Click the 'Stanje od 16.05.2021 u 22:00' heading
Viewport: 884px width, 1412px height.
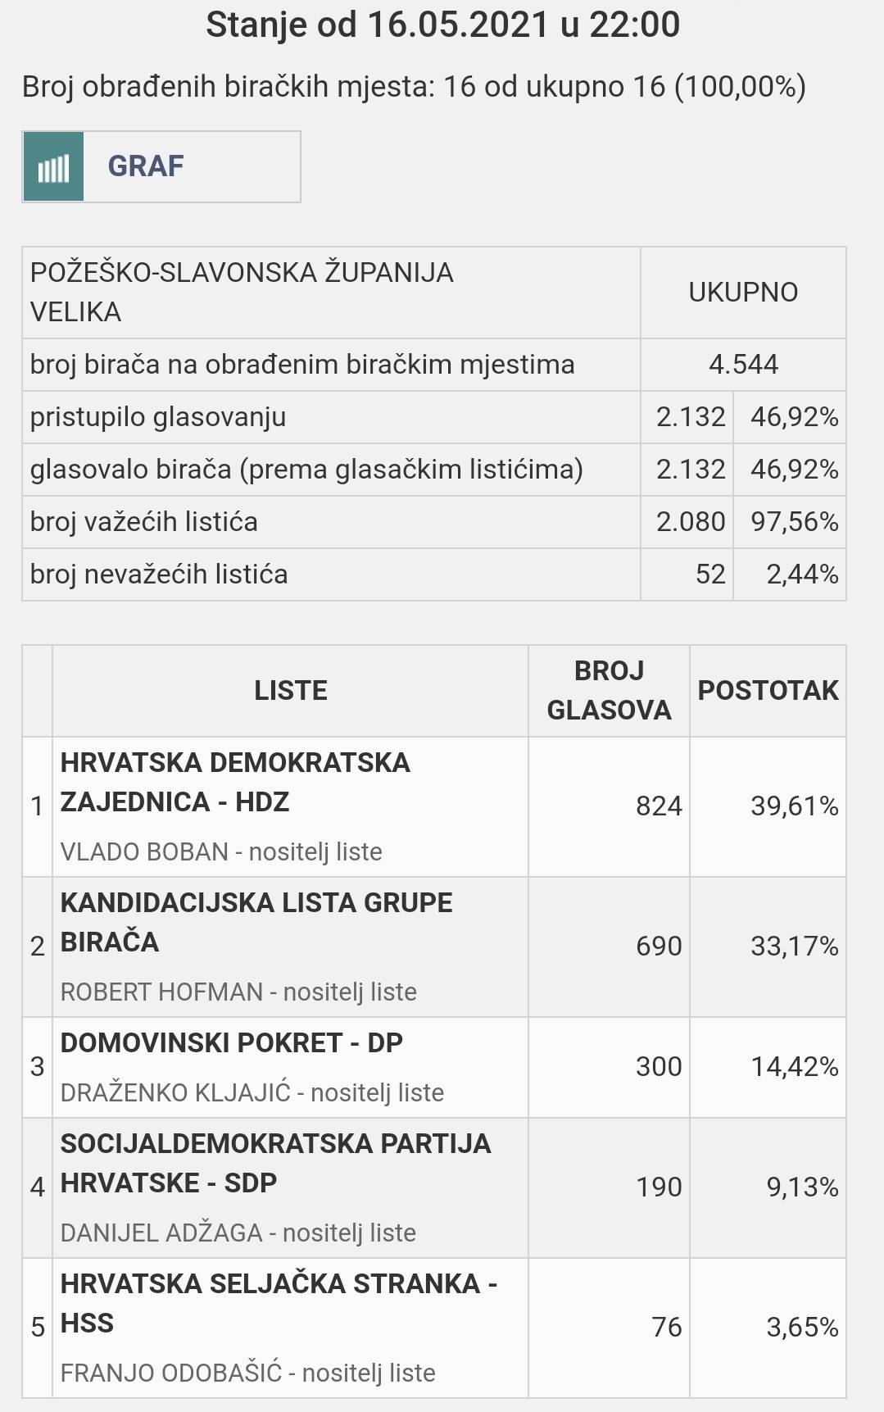[x=442, y=25]
